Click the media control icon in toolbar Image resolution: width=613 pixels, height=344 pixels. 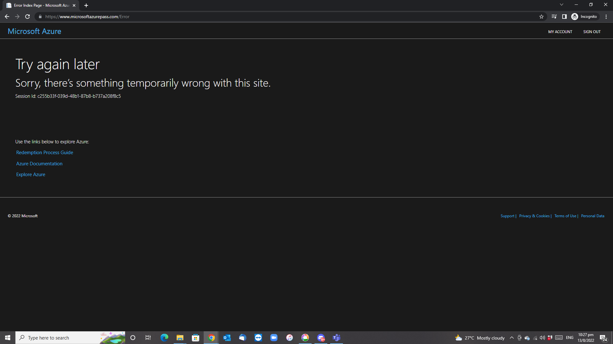554,17
